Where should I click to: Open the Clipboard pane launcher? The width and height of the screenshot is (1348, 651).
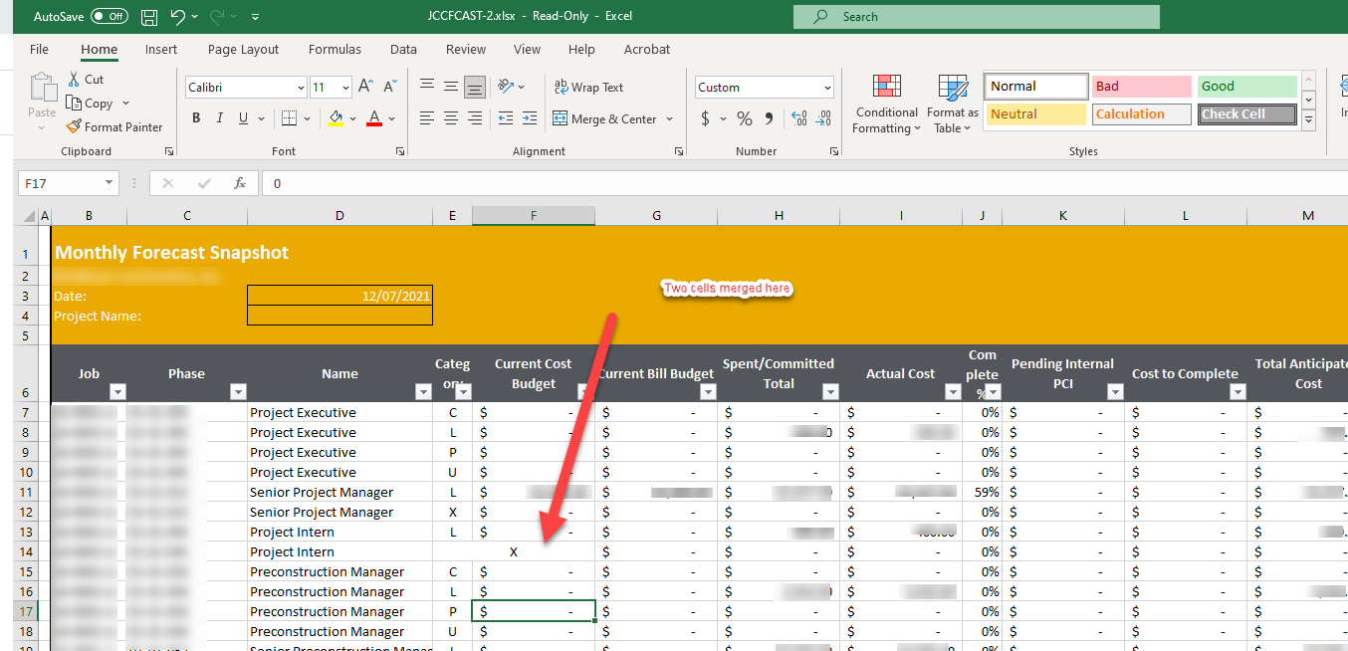[x=169, y=151]
